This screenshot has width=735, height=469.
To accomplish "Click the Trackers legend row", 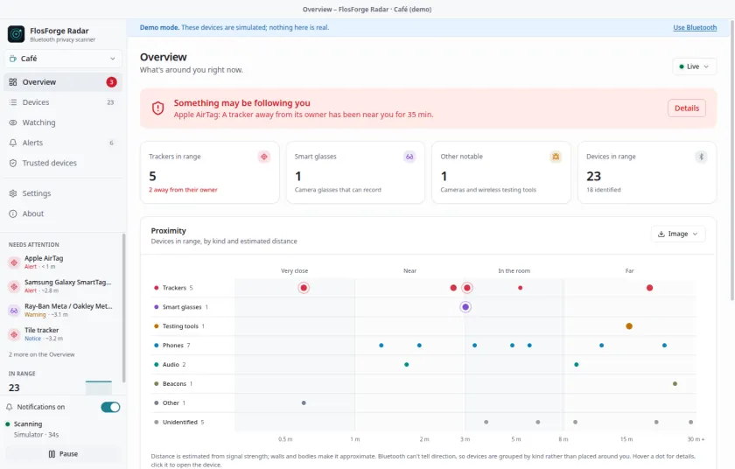I will pos(173,288).
